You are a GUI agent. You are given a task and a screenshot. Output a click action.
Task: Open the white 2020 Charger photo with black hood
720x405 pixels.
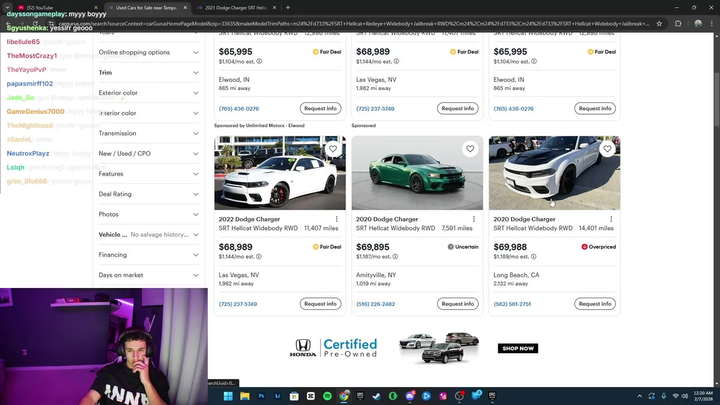point(555,173)
